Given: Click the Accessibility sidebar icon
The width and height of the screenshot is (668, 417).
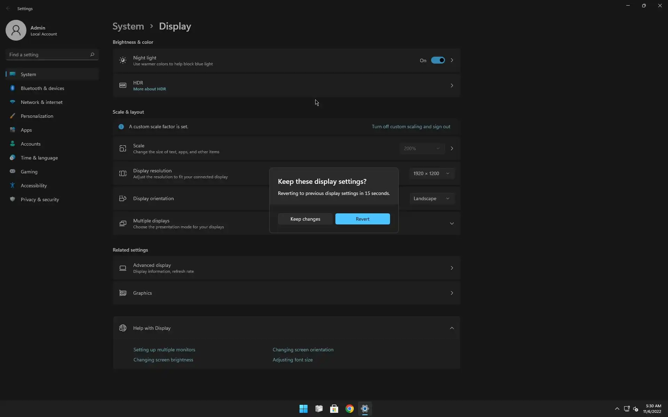Looking at the screenshot, I should [13, 186].
